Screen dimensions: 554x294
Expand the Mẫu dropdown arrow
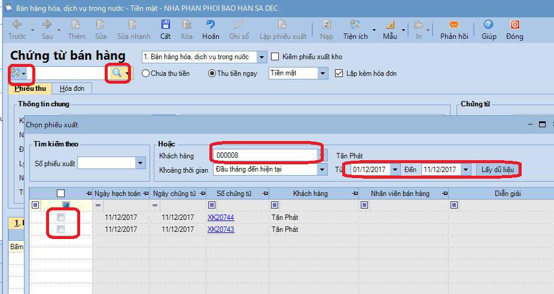point(403,30)
